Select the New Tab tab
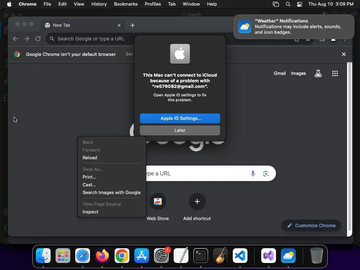 83,25
